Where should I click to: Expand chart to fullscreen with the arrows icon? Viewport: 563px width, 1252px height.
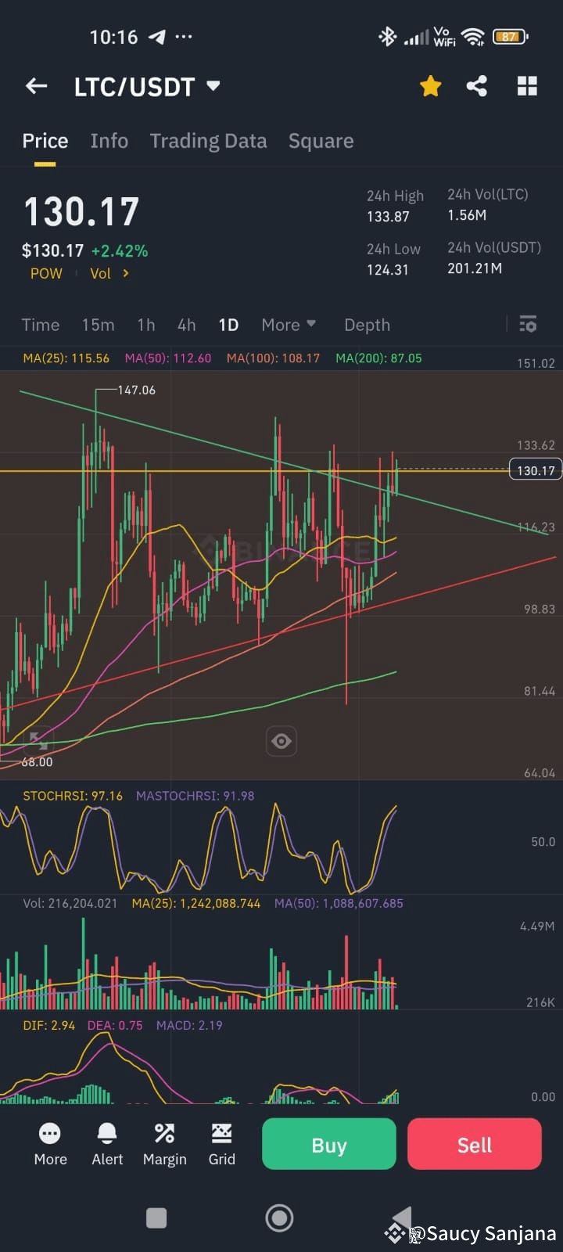pyautogui.click(x=37, y=739)
